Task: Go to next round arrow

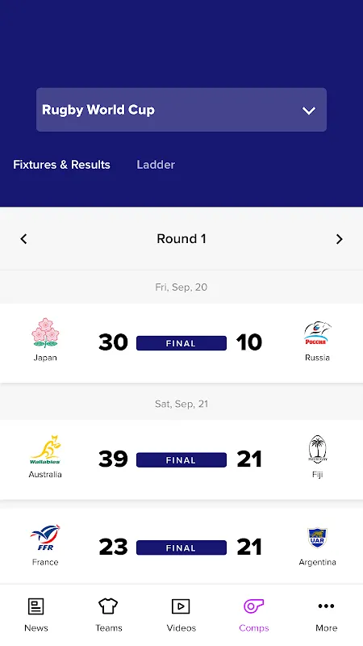Action: (339, 239)
